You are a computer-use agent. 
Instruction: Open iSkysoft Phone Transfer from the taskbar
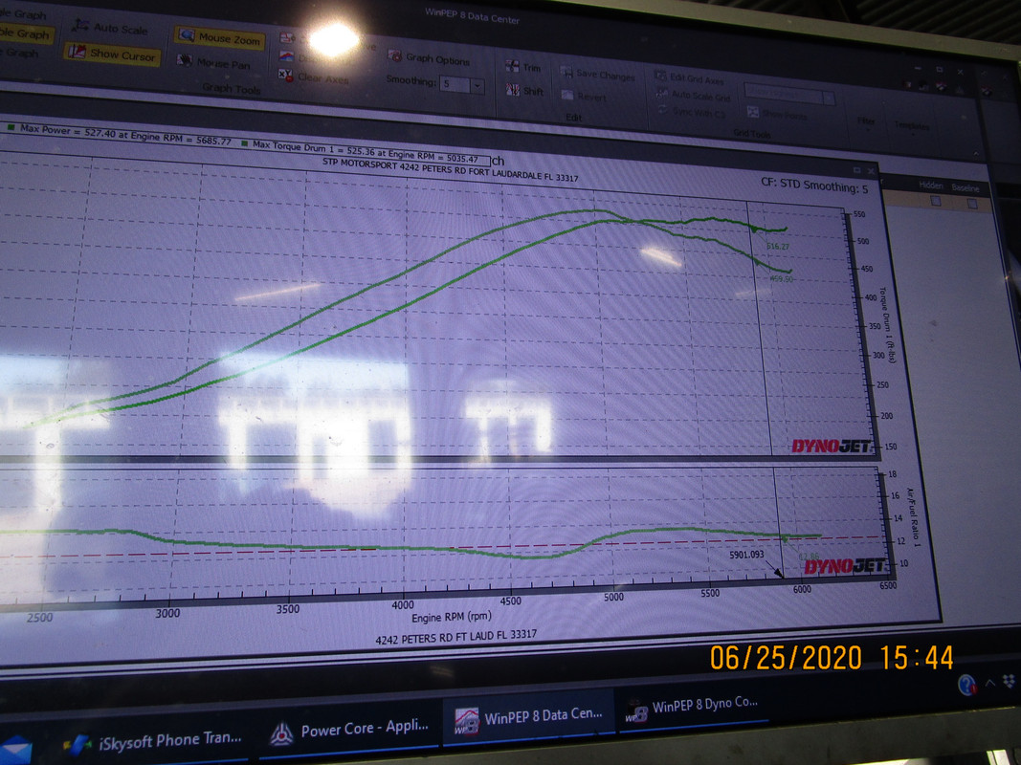coord(154,741)
